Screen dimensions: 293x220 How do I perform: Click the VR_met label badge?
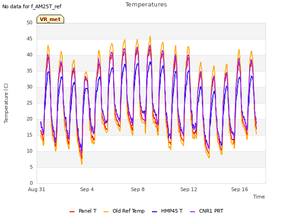point(50,19)
